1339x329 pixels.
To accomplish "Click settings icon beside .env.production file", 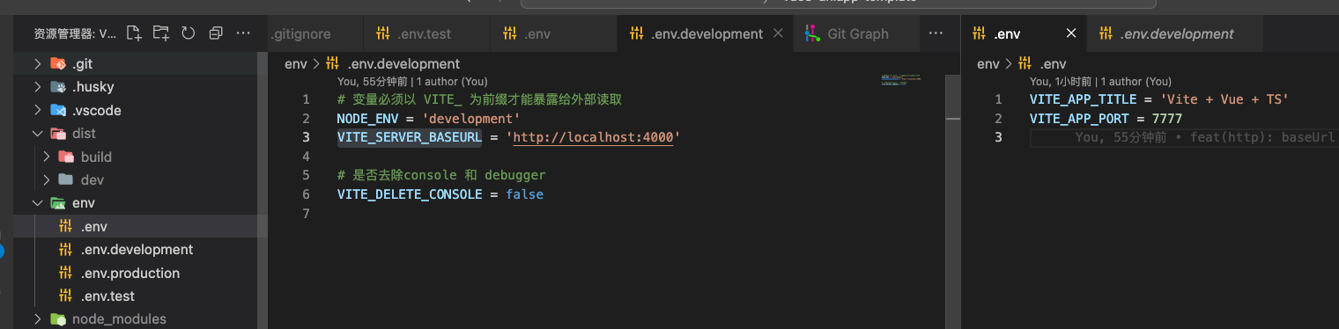I will point(66,273).
